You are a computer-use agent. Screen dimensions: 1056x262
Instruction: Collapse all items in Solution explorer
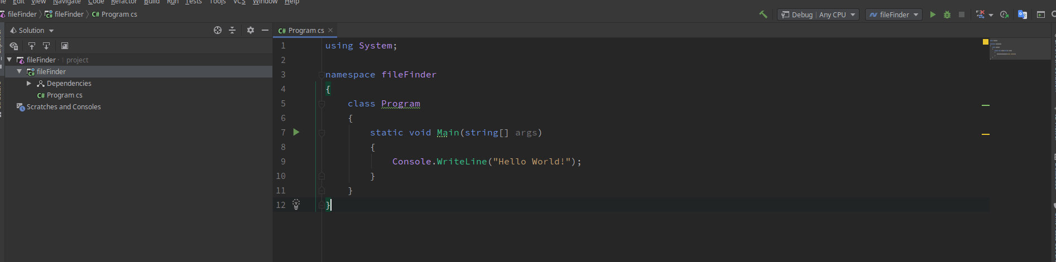[x=232, y=30]
